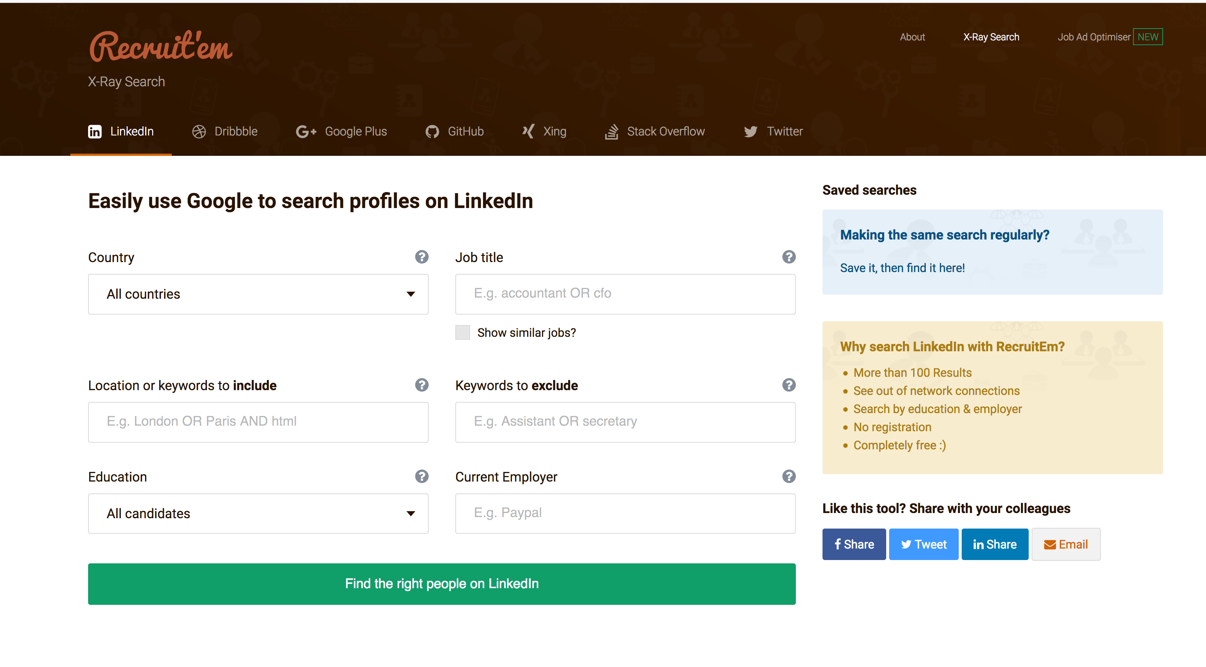This screenshot has width=1206, height=667.
Task: Click 'Save it, then find it here!' text
Action: point(902,268)
